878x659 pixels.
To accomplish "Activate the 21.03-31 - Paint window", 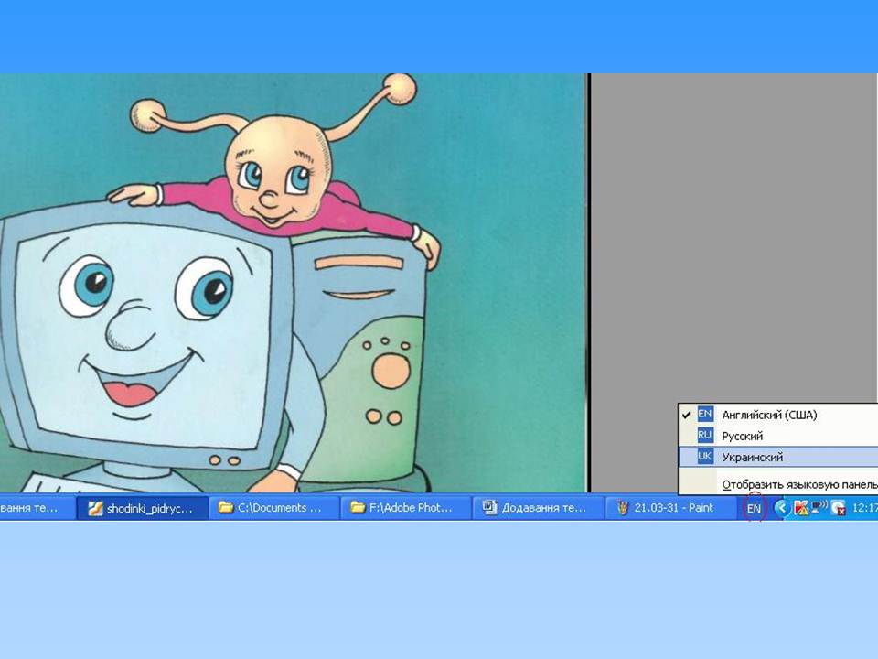I will (668, 508).
